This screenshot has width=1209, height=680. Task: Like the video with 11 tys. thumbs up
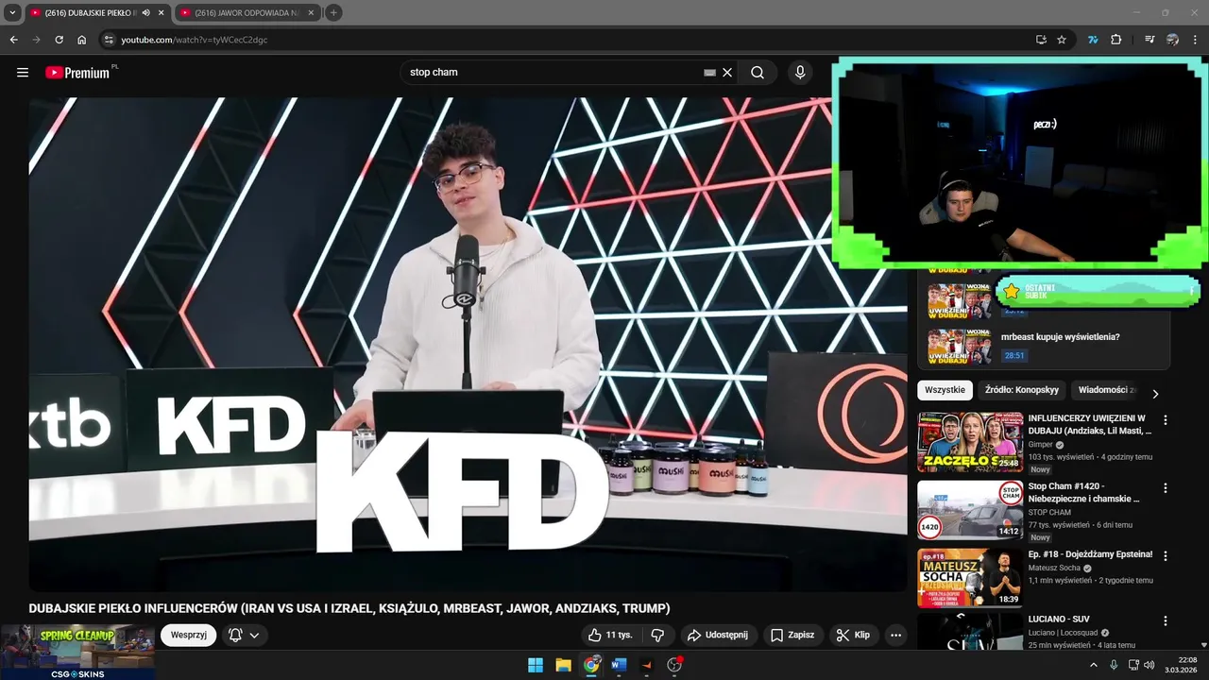point(609,635)
